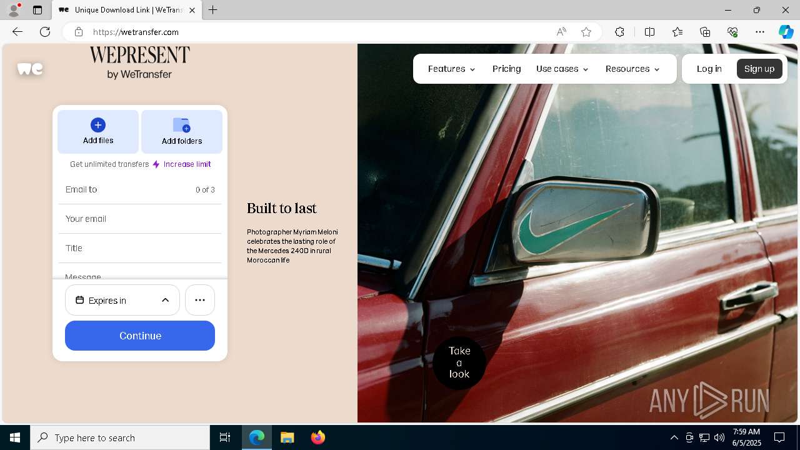Open Collections icon in toolbar
This screenshot has width=800, height=450.
point(705,32)
